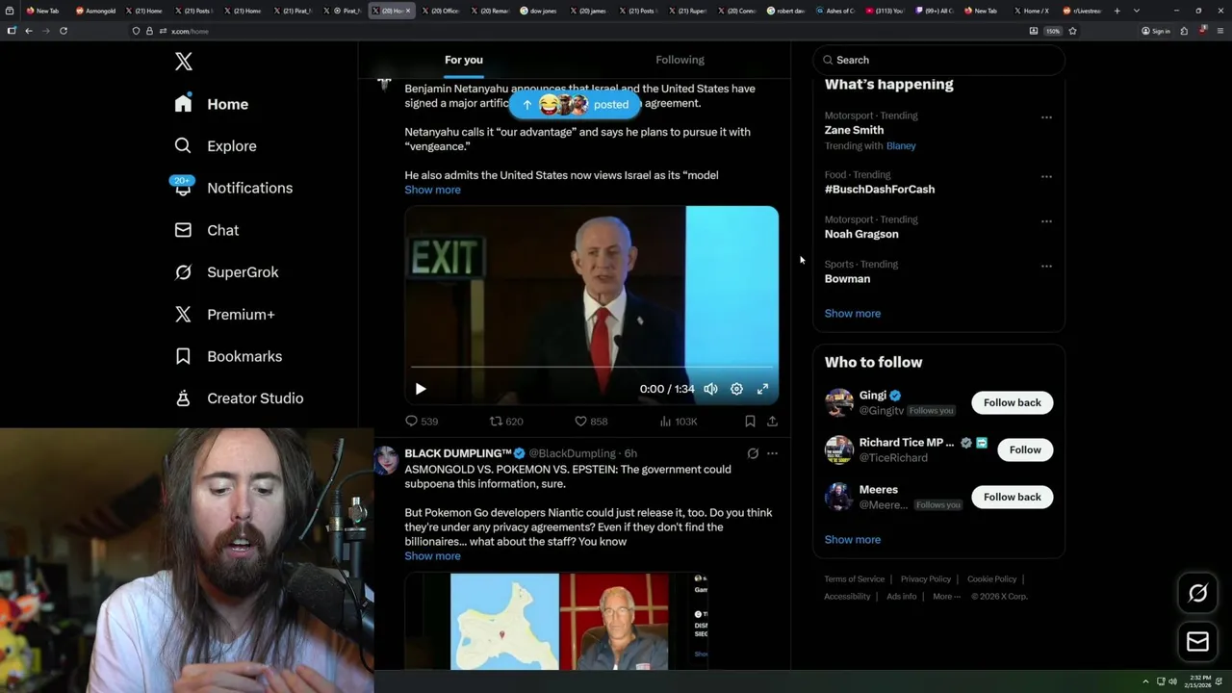Viewport: 1232px width, 693px height.
Task: Play the Netanyahu video
Action: point(421,389)
